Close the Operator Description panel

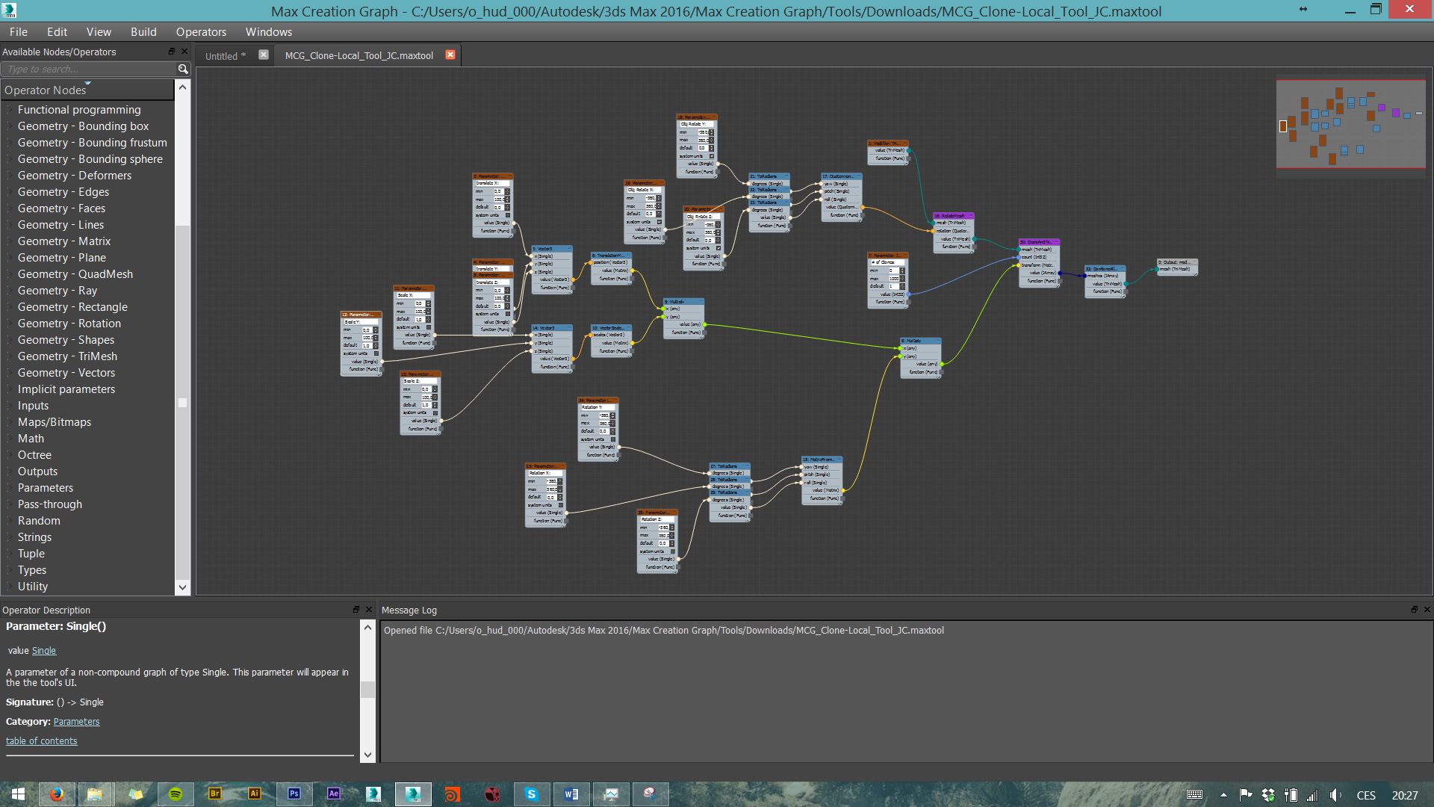(x=369, y=610)
